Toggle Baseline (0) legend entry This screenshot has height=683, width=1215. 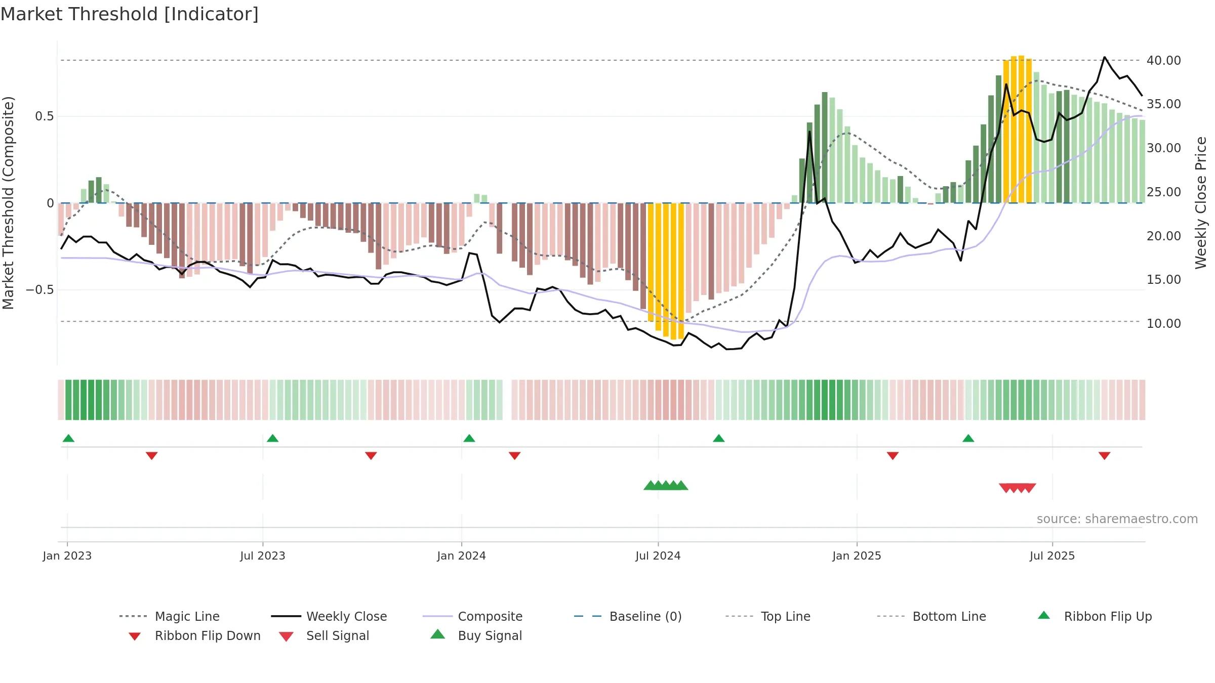[x=628, y=616]
